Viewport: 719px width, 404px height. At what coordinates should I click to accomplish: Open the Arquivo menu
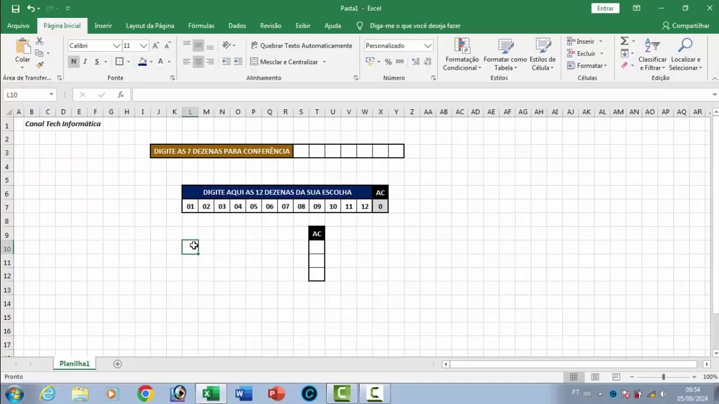click(x=19, y=26)
